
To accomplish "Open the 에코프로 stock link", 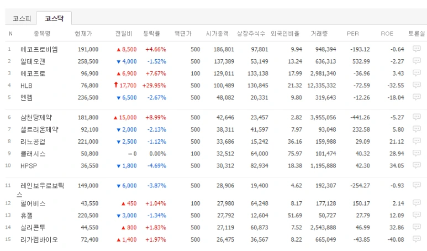I will click(33, 74).
